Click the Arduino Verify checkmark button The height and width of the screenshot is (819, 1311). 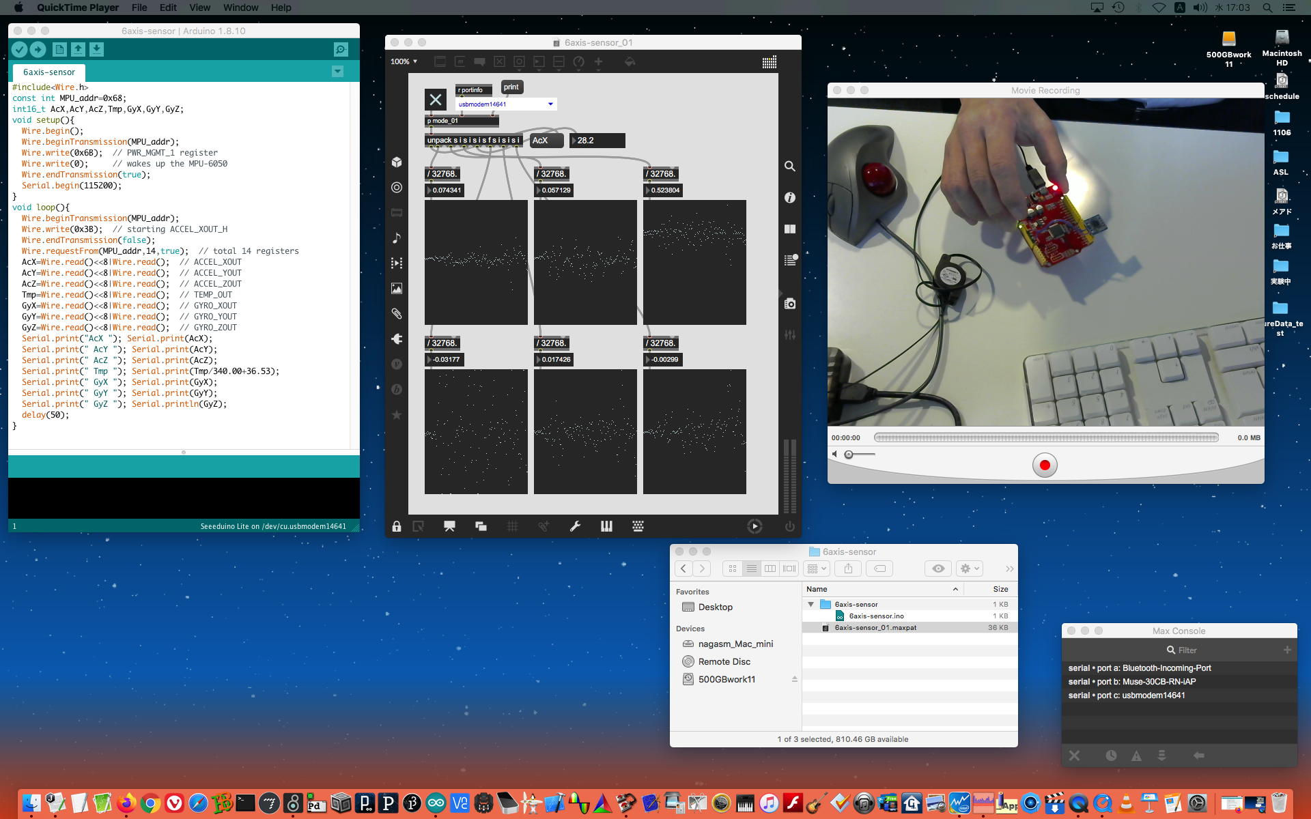click(19, 49)
